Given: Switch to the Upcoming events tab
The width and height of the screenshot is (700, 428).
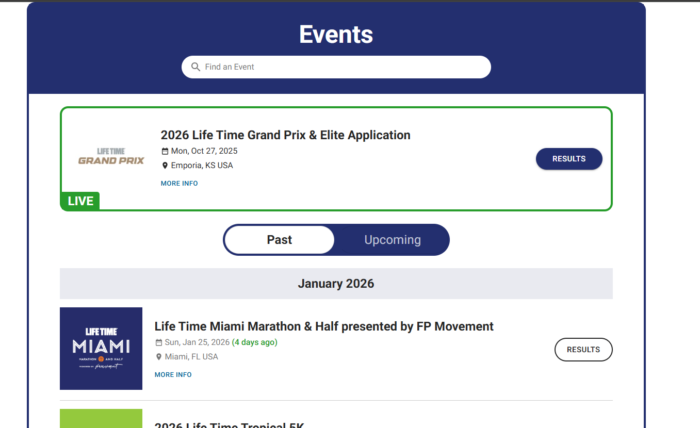Looking at the screenshot, I should [x=393, y=240].
